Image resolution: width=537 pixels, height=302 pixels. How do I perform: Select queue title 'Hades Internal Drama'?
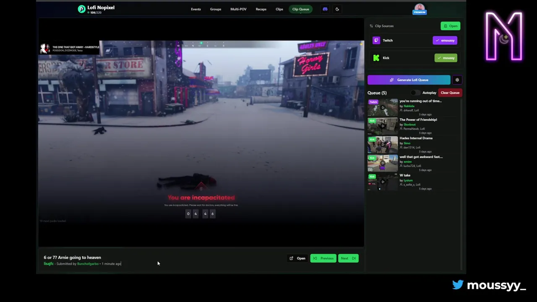(x=416, y=138)
